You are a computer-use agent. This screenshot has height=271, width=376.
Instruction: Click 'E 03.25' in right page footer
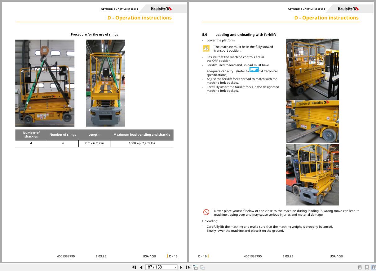coord(288,256)
